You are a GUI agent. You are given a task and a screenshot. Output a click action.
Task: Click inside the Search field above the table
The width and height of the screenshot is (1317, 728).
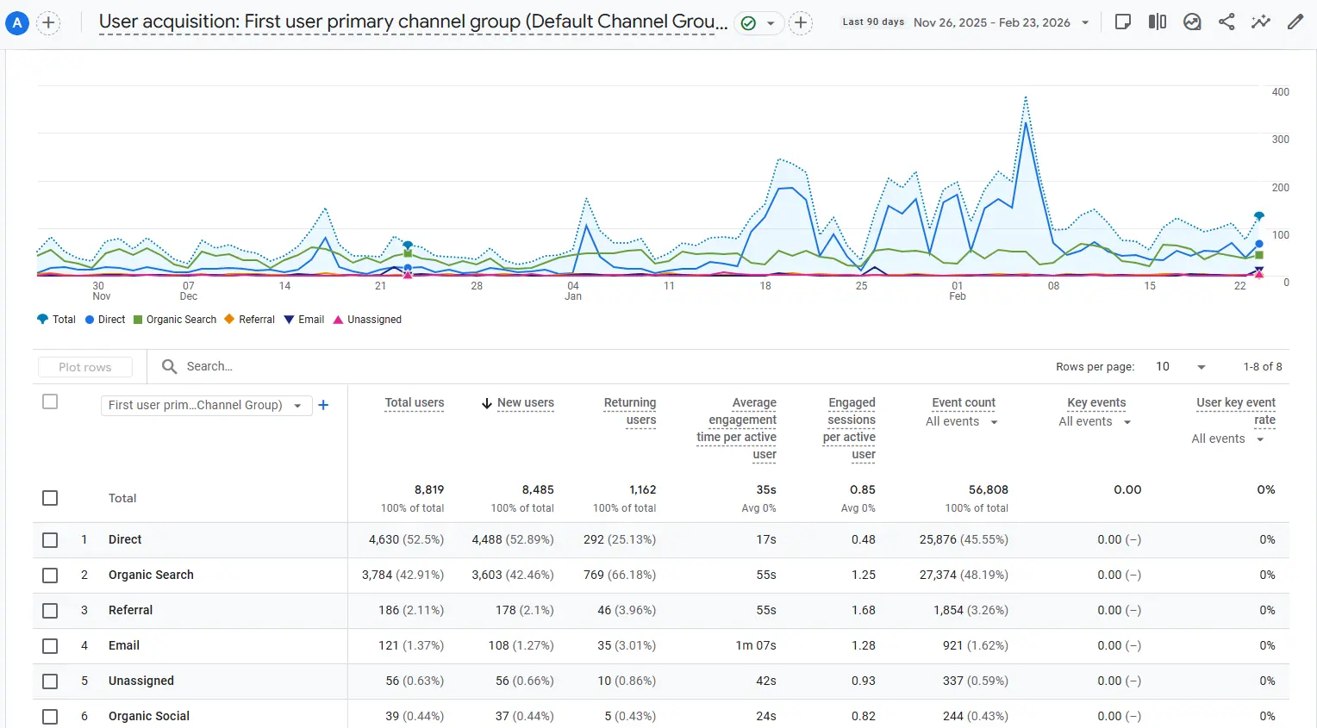pos(215,366)
